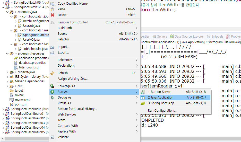Click the Snippets view icon
The height and width of the screenshot is (142, 241).
(209, 37)
